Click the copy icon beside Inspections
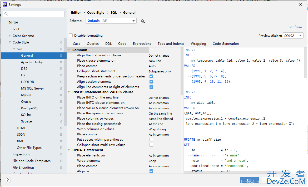Screen dimensions: 308x187 pos(61,154)
